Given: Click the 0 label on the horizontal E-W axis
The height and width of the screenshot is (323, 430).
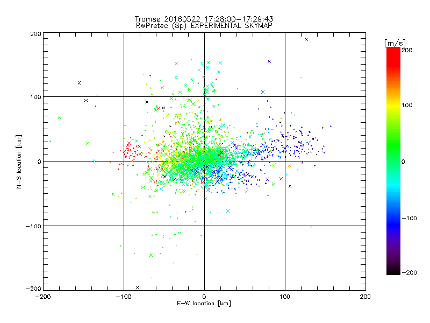Looking at the screenshot, I should pyautogui.click(x=204, y=297).
